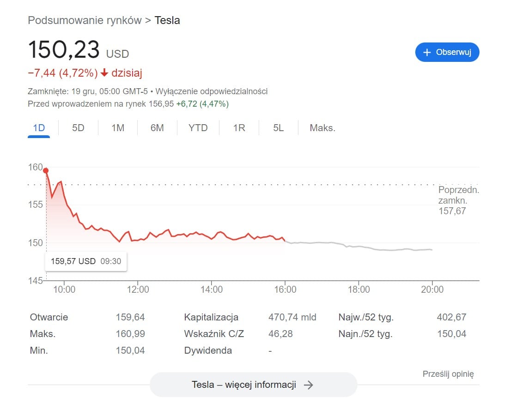Open the "Podsumowanie rynków" breadcrumb link

[85, 20]
